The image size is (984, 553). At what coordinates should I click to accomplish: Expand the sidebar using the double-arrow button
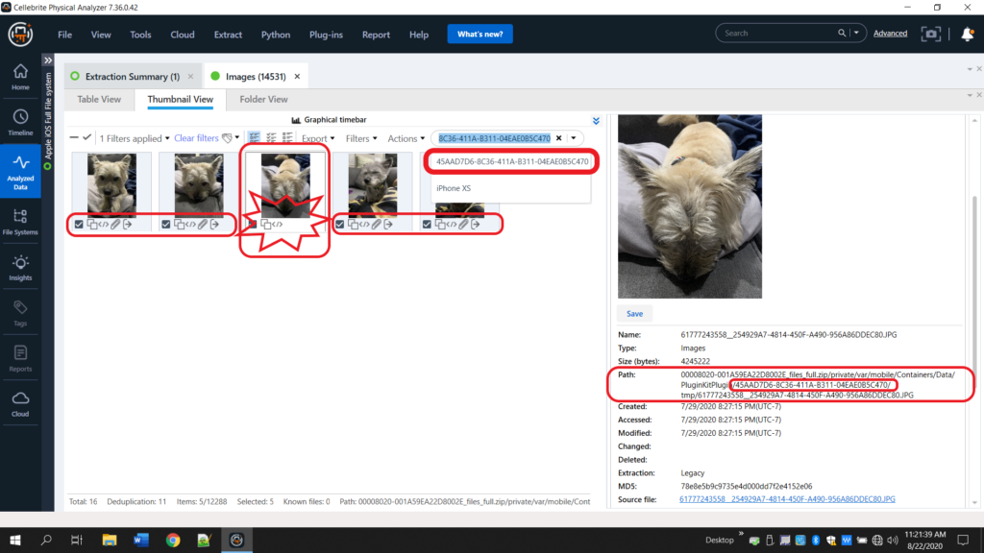point(48,60)
